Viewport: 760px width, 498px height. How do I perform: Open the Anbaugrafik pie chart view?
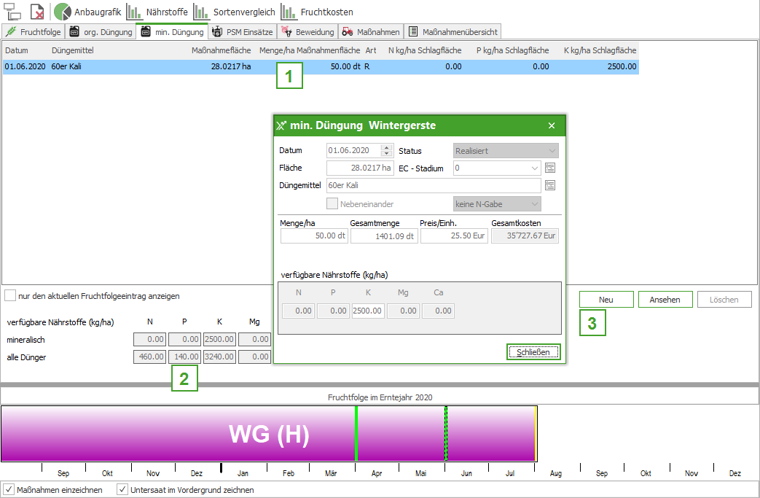pyautogui.click(x=87, y=12)
